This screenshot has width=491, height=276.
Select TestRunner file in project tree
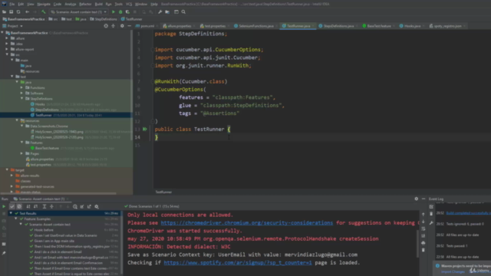[x=44, y=115]
